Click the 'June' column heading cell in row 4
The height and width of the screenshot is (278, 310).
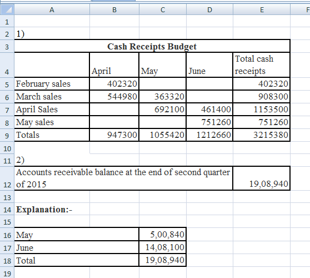(x=209, y=65)
